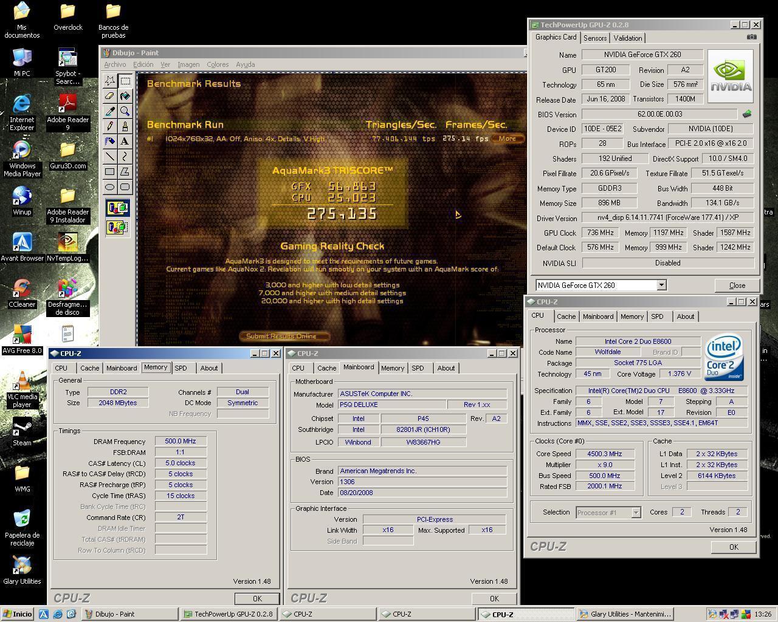
Task: Open the NvTempLogger desktop icon
Action: pyautogui.click(x=67, y=247)
